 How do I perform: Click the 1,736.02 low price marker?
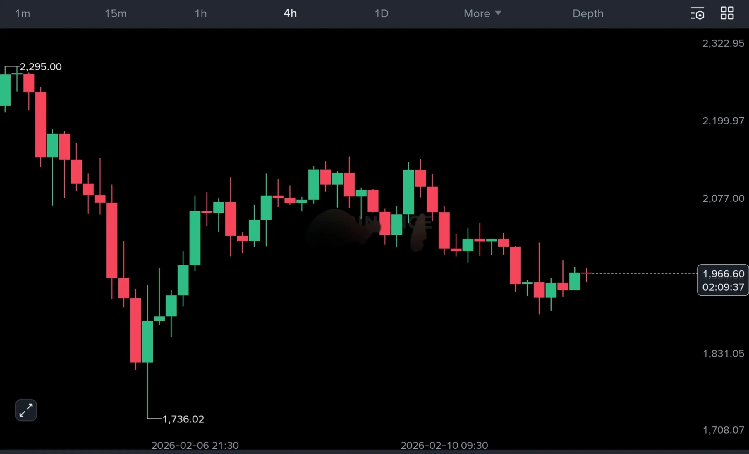coord(183,419)
